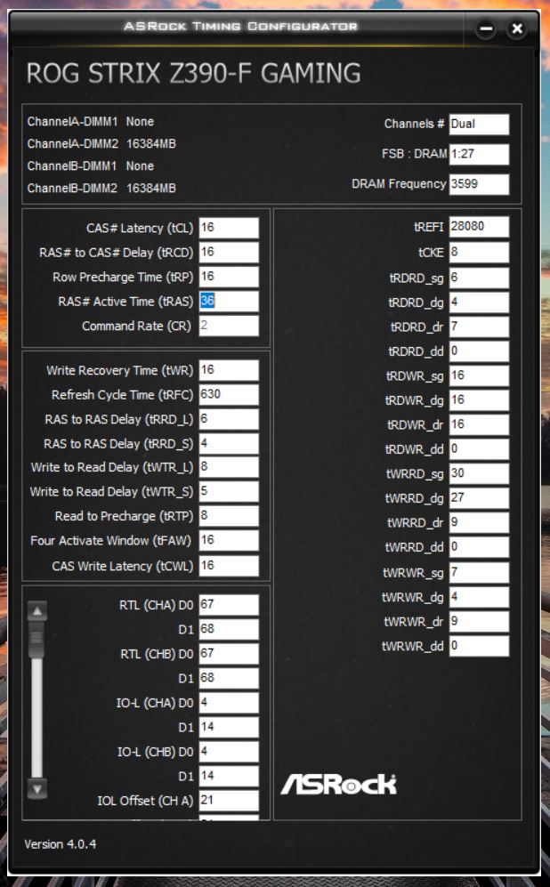Edit the IO-L (CHB) D0 value
This screenshot has height=887, width=550.
pos(229,752)
